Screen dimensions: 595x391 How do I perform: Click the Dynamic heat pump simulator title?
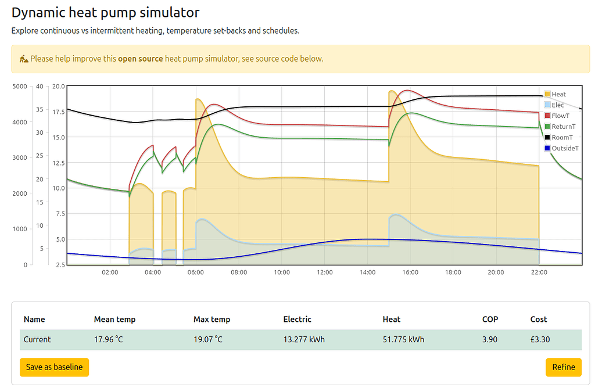(105, 13)
